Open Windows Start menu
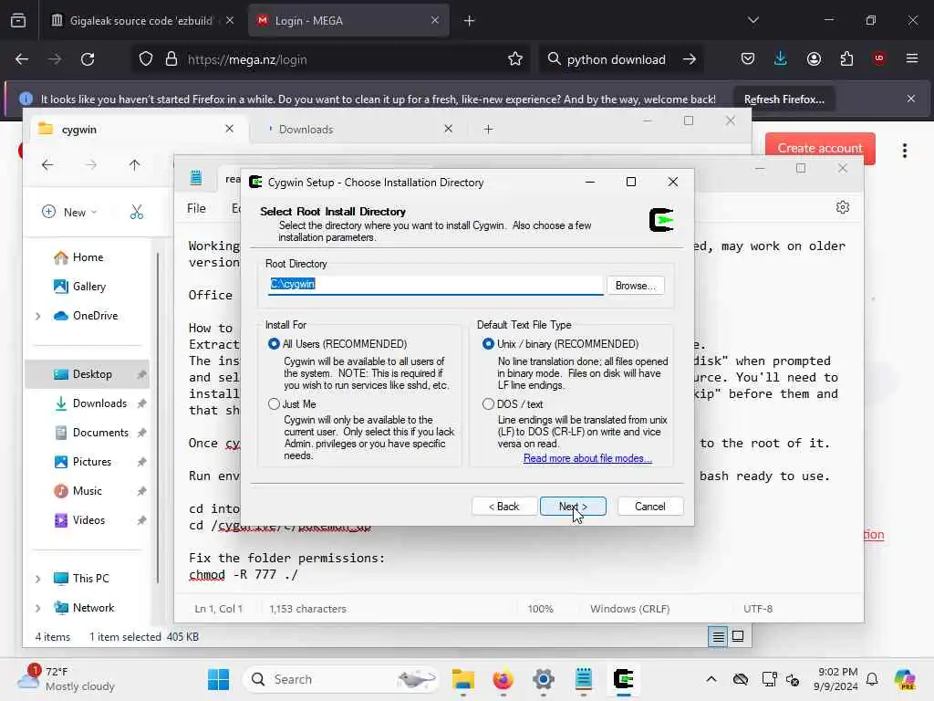934x701 pixels. (x=218, y=679)
